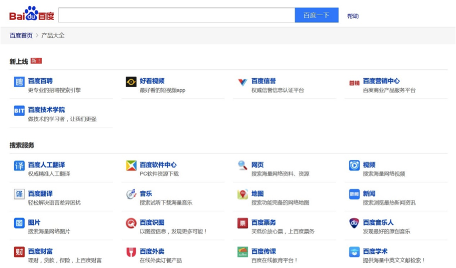Image resolution: width=456 pixels, height=268 pixels.
Task: Click the 百度财富 icon
Action: [19, 252]
